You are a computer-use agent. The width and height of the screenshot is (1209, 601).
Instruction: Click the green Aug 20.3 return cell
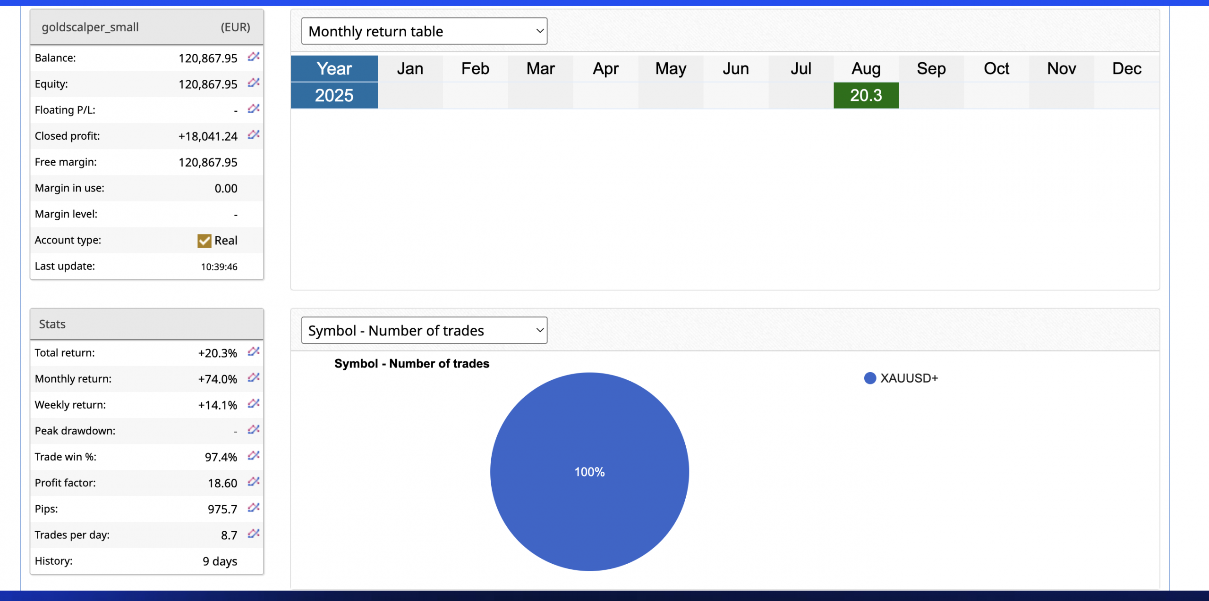tap(866, 95)
